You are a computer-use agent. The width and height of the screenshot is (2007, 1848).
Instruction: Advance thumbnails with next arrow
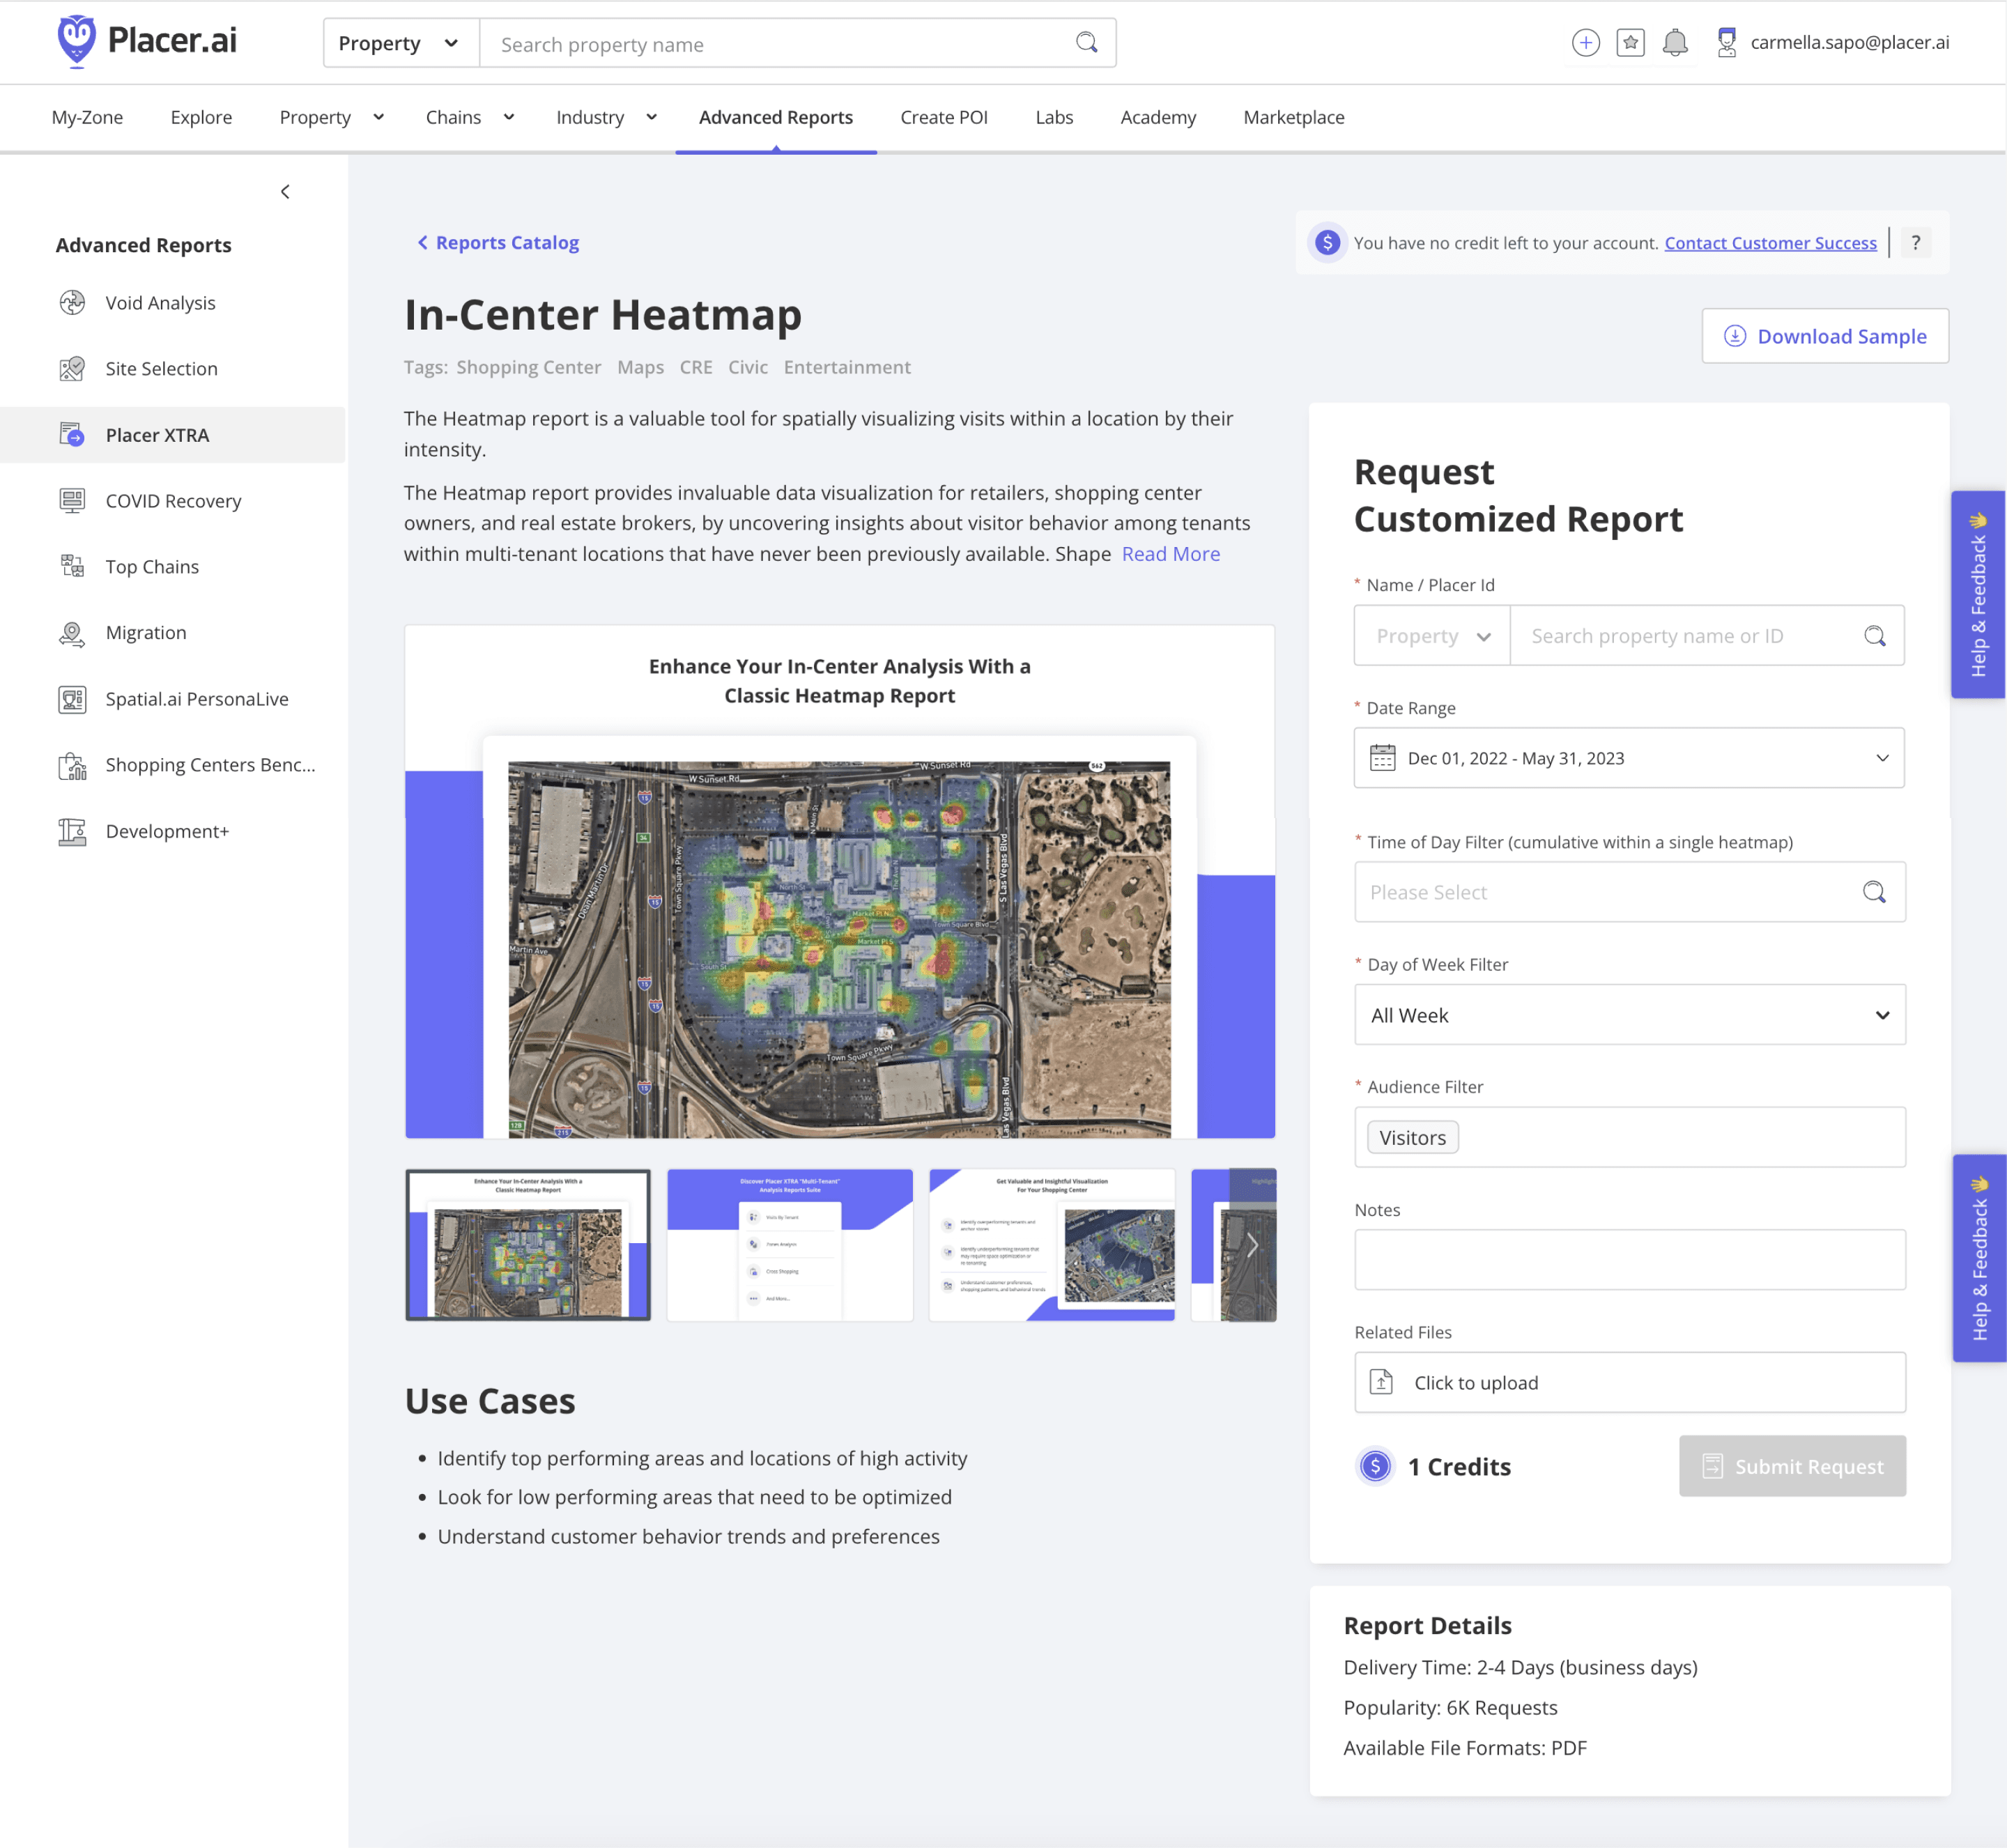tap(1251, 1244)
